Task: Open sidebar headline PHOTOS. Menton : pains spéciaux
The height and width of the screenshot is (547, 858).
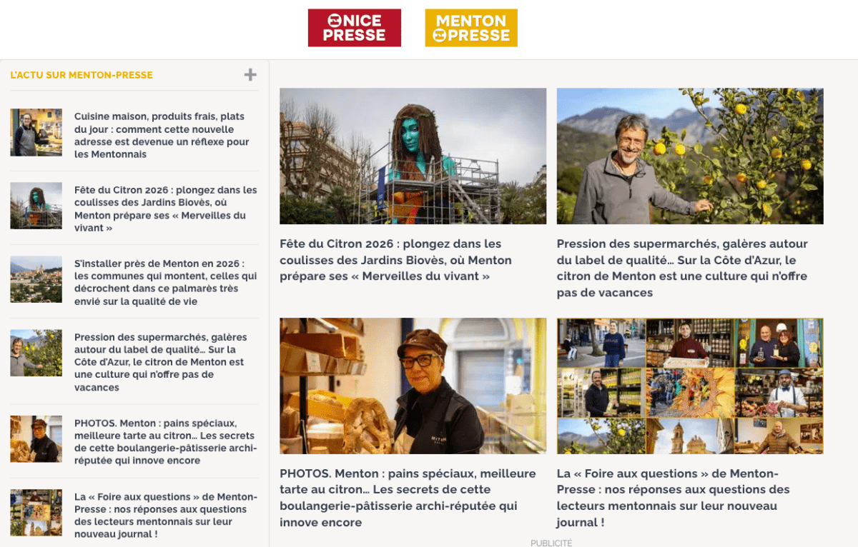Action: [x=166, y=442]
